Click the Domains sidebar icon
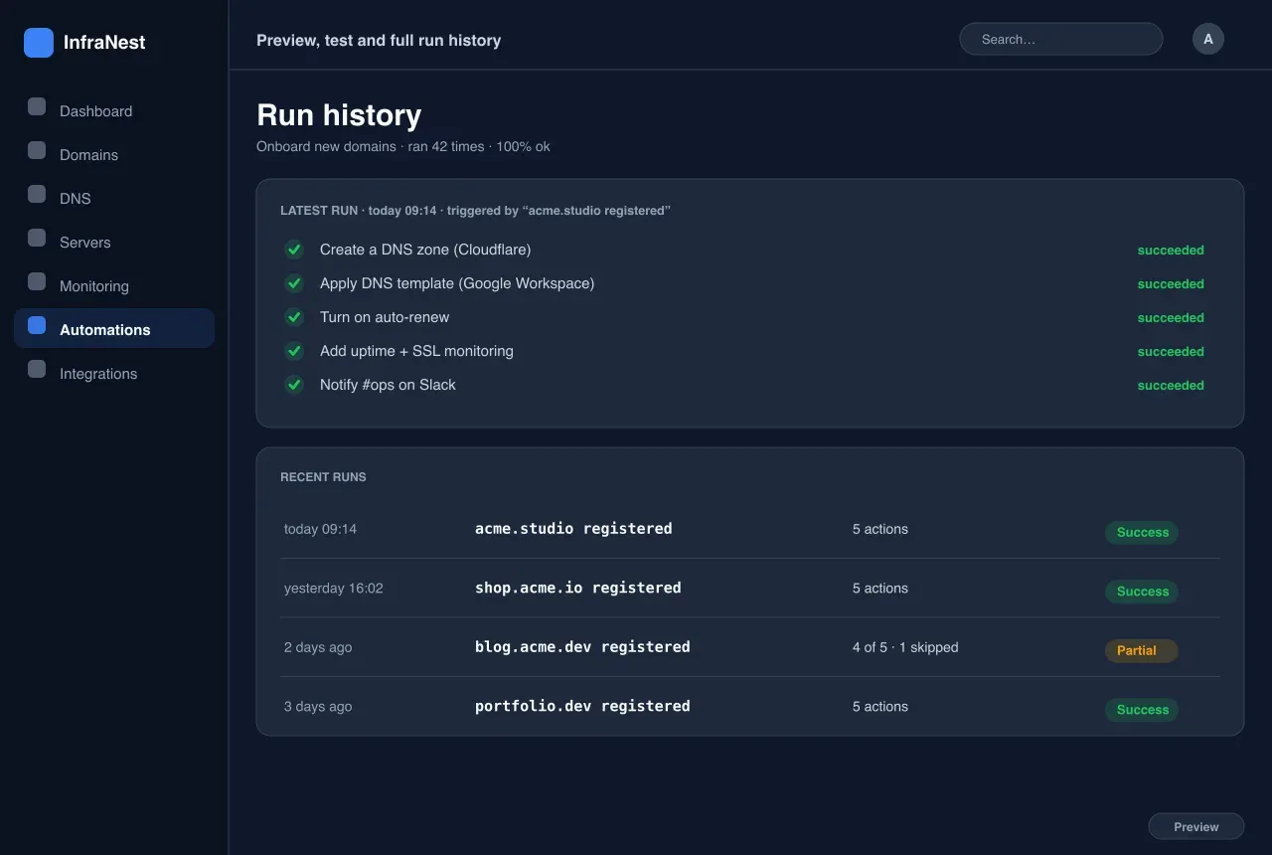The width and height of the screenshot is (1272, 855). 37,150
